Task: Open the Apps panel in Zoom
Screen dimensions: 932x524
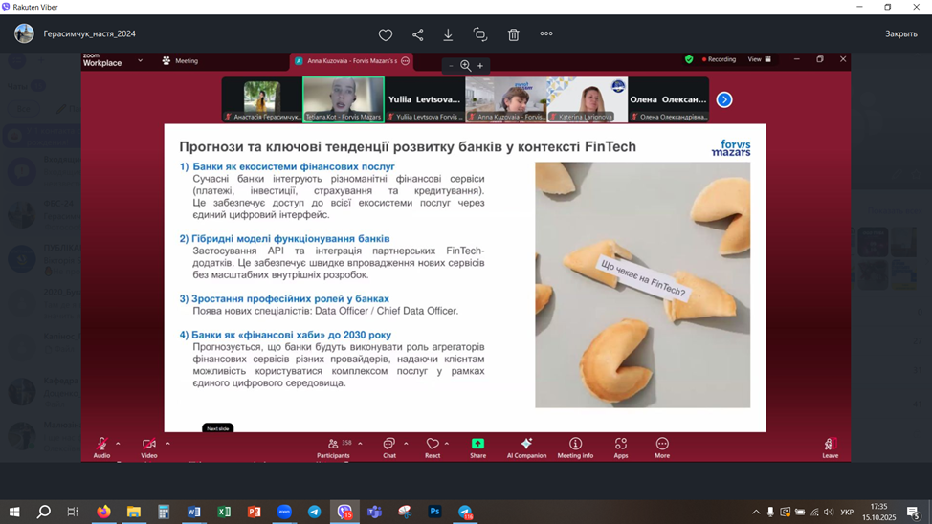Action: 620,447
